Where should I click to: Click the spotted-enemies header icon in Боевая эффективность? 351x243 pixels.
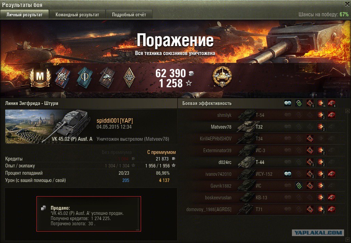(288, 103)
